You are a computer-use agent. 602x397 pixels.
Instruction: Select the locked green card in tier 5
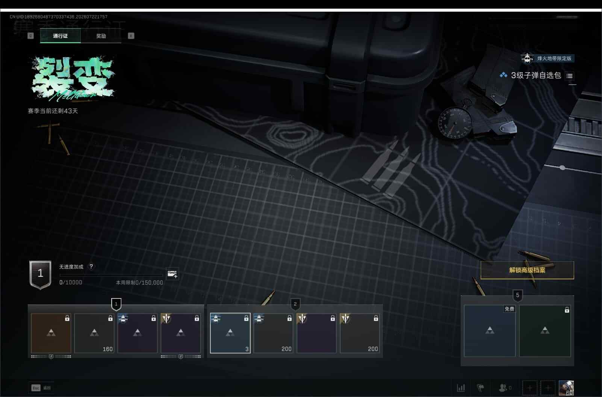point(545,331)
